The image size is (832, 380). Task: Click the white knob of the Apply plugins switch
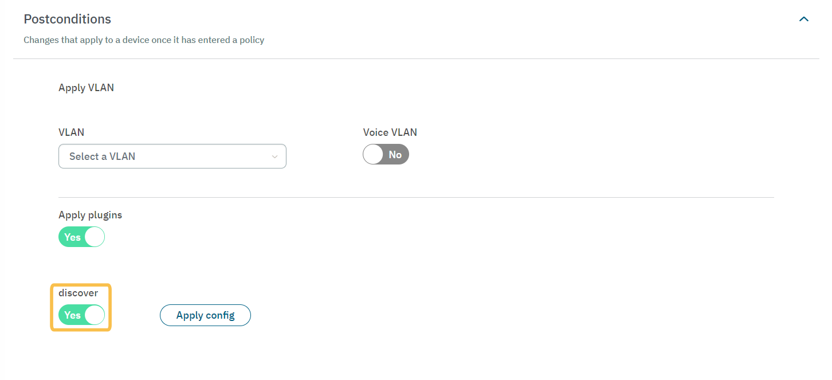pyautogui.click(x=95, y=237)
